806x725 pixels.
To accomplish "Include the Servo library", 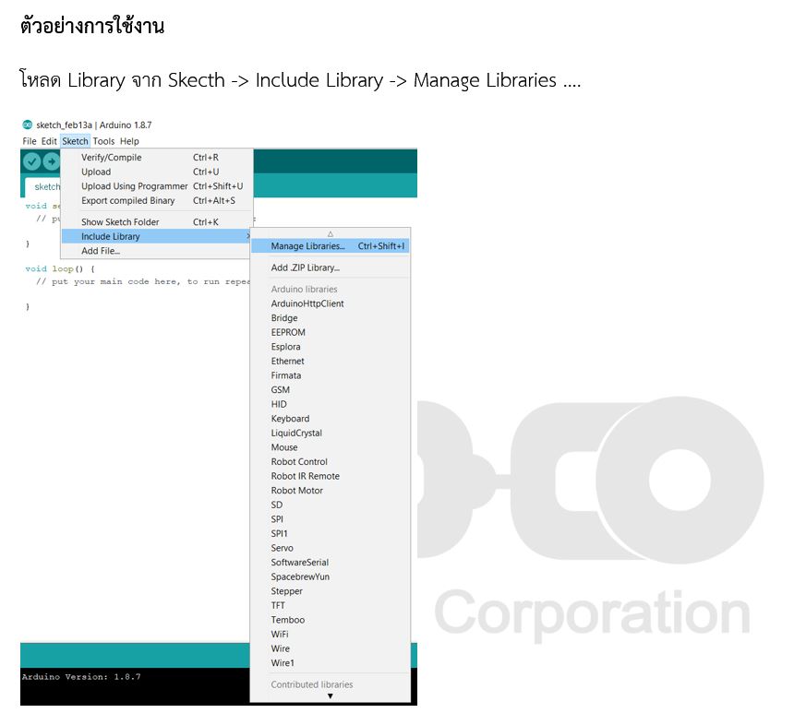I will coord(282,548).
